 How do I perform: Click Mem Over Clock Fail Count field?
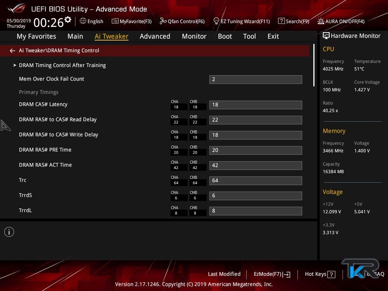(256, 80)
